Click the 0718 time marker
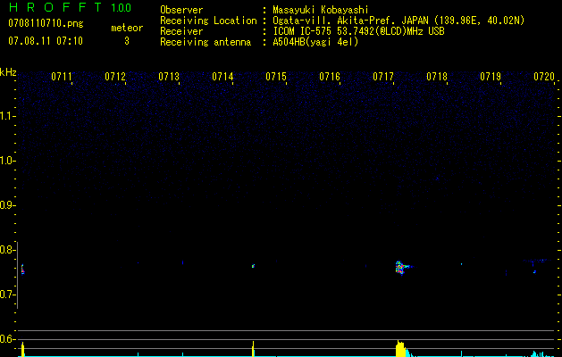The image size is (562, 357). (437, 76)
